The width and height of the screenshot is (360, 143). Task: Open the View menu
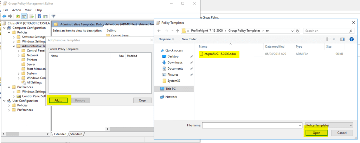pyautogui.click(x=28, y=10)
